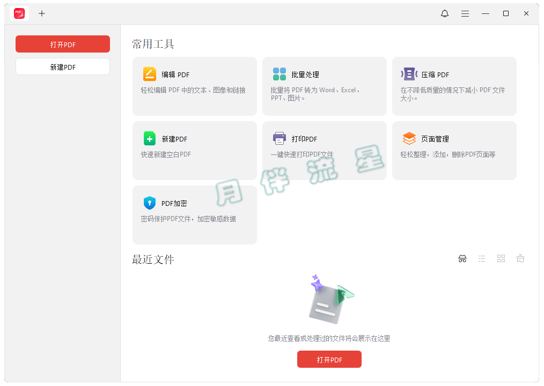The image size is (544, 386).
Task: Click the empty recent files illustration
Action: (x=329, y=300)
